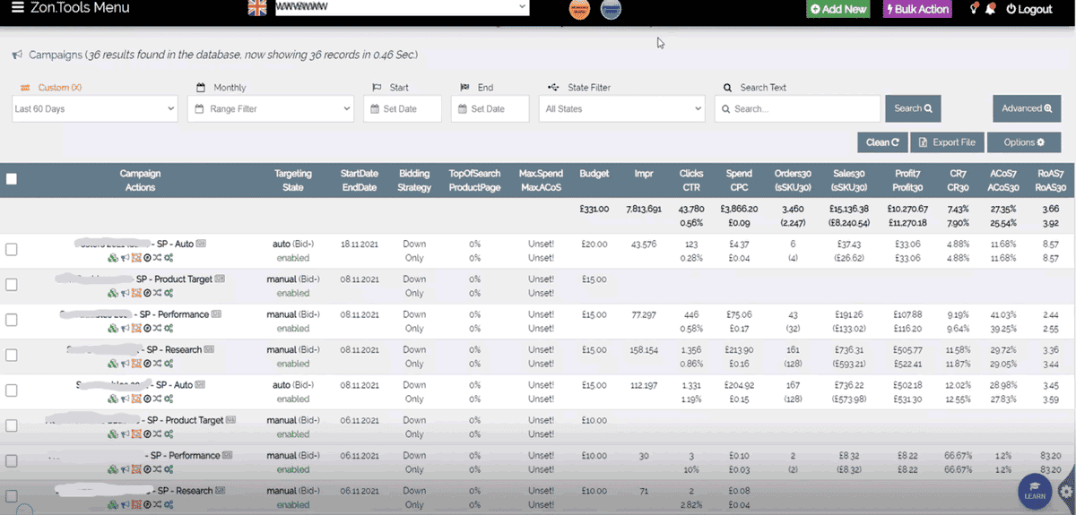Click green gears icon in 08.11.2021 Product Target row
This screenshot has width=1076, height=515.
click(169, 293)
